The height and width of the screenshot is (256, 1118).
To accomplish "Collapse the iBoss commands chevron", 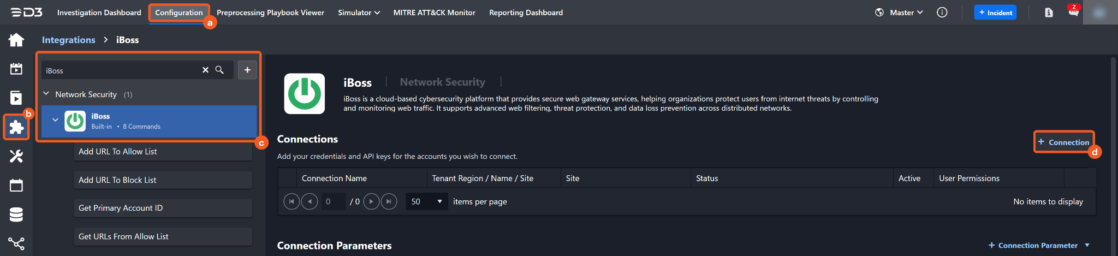I will pyautogui.click(x=55, y=120).
